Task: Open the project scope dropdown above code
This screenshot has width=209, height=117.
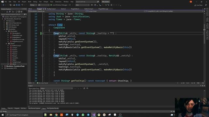Action: pyautogui.click(x=57, y=11)
